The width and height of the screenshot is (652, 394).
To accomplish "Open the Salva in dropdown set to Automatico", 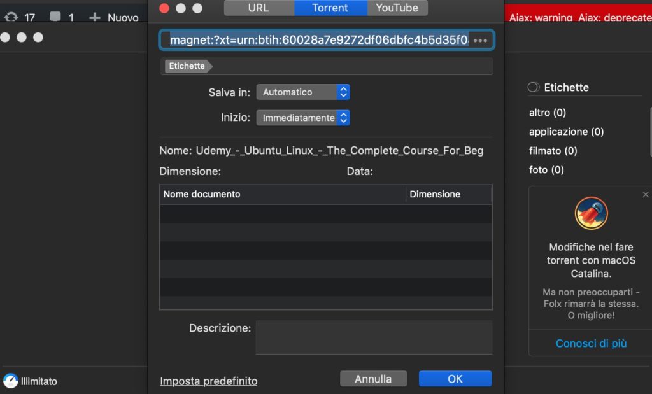I will point(303,92).
